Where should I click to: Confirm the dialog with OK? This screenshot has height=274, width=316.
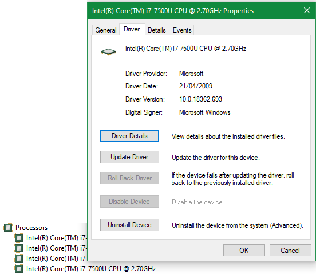pyautogui.click(x=244, y=251)
